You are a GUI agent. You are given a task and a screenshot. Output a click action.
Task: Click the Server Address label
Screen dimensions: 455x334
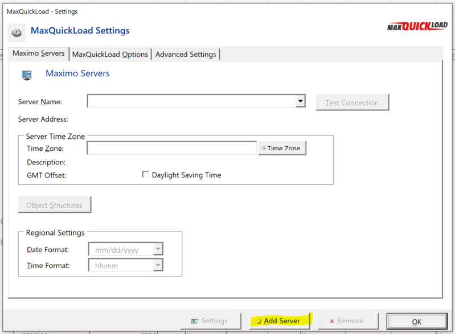click(43, 119)
